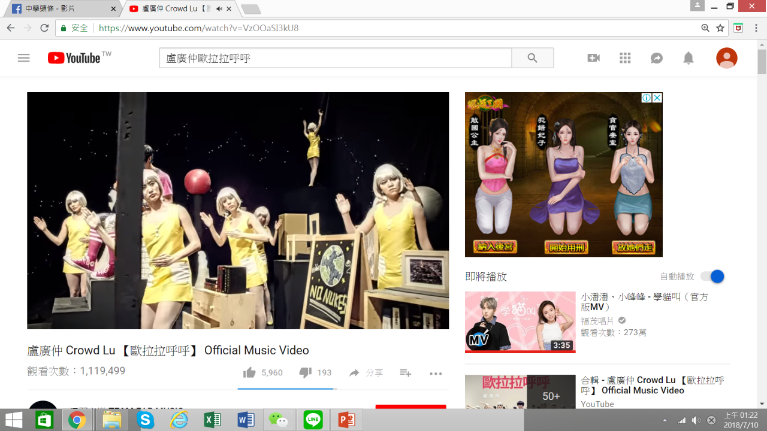Close the YouTube tab
The image size is (767, 431).
pyautogui.click(x=229, y=9)
